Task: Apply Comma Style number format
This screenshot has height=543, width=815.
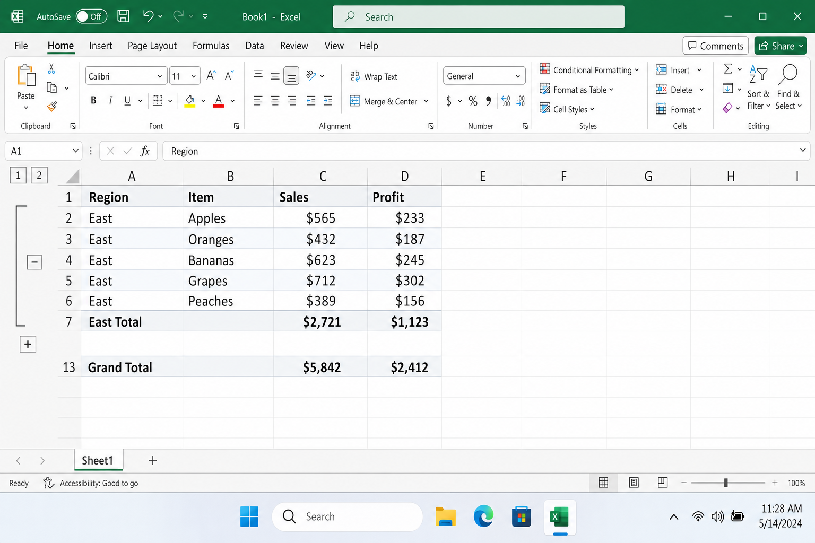Action: click(488, 101)
